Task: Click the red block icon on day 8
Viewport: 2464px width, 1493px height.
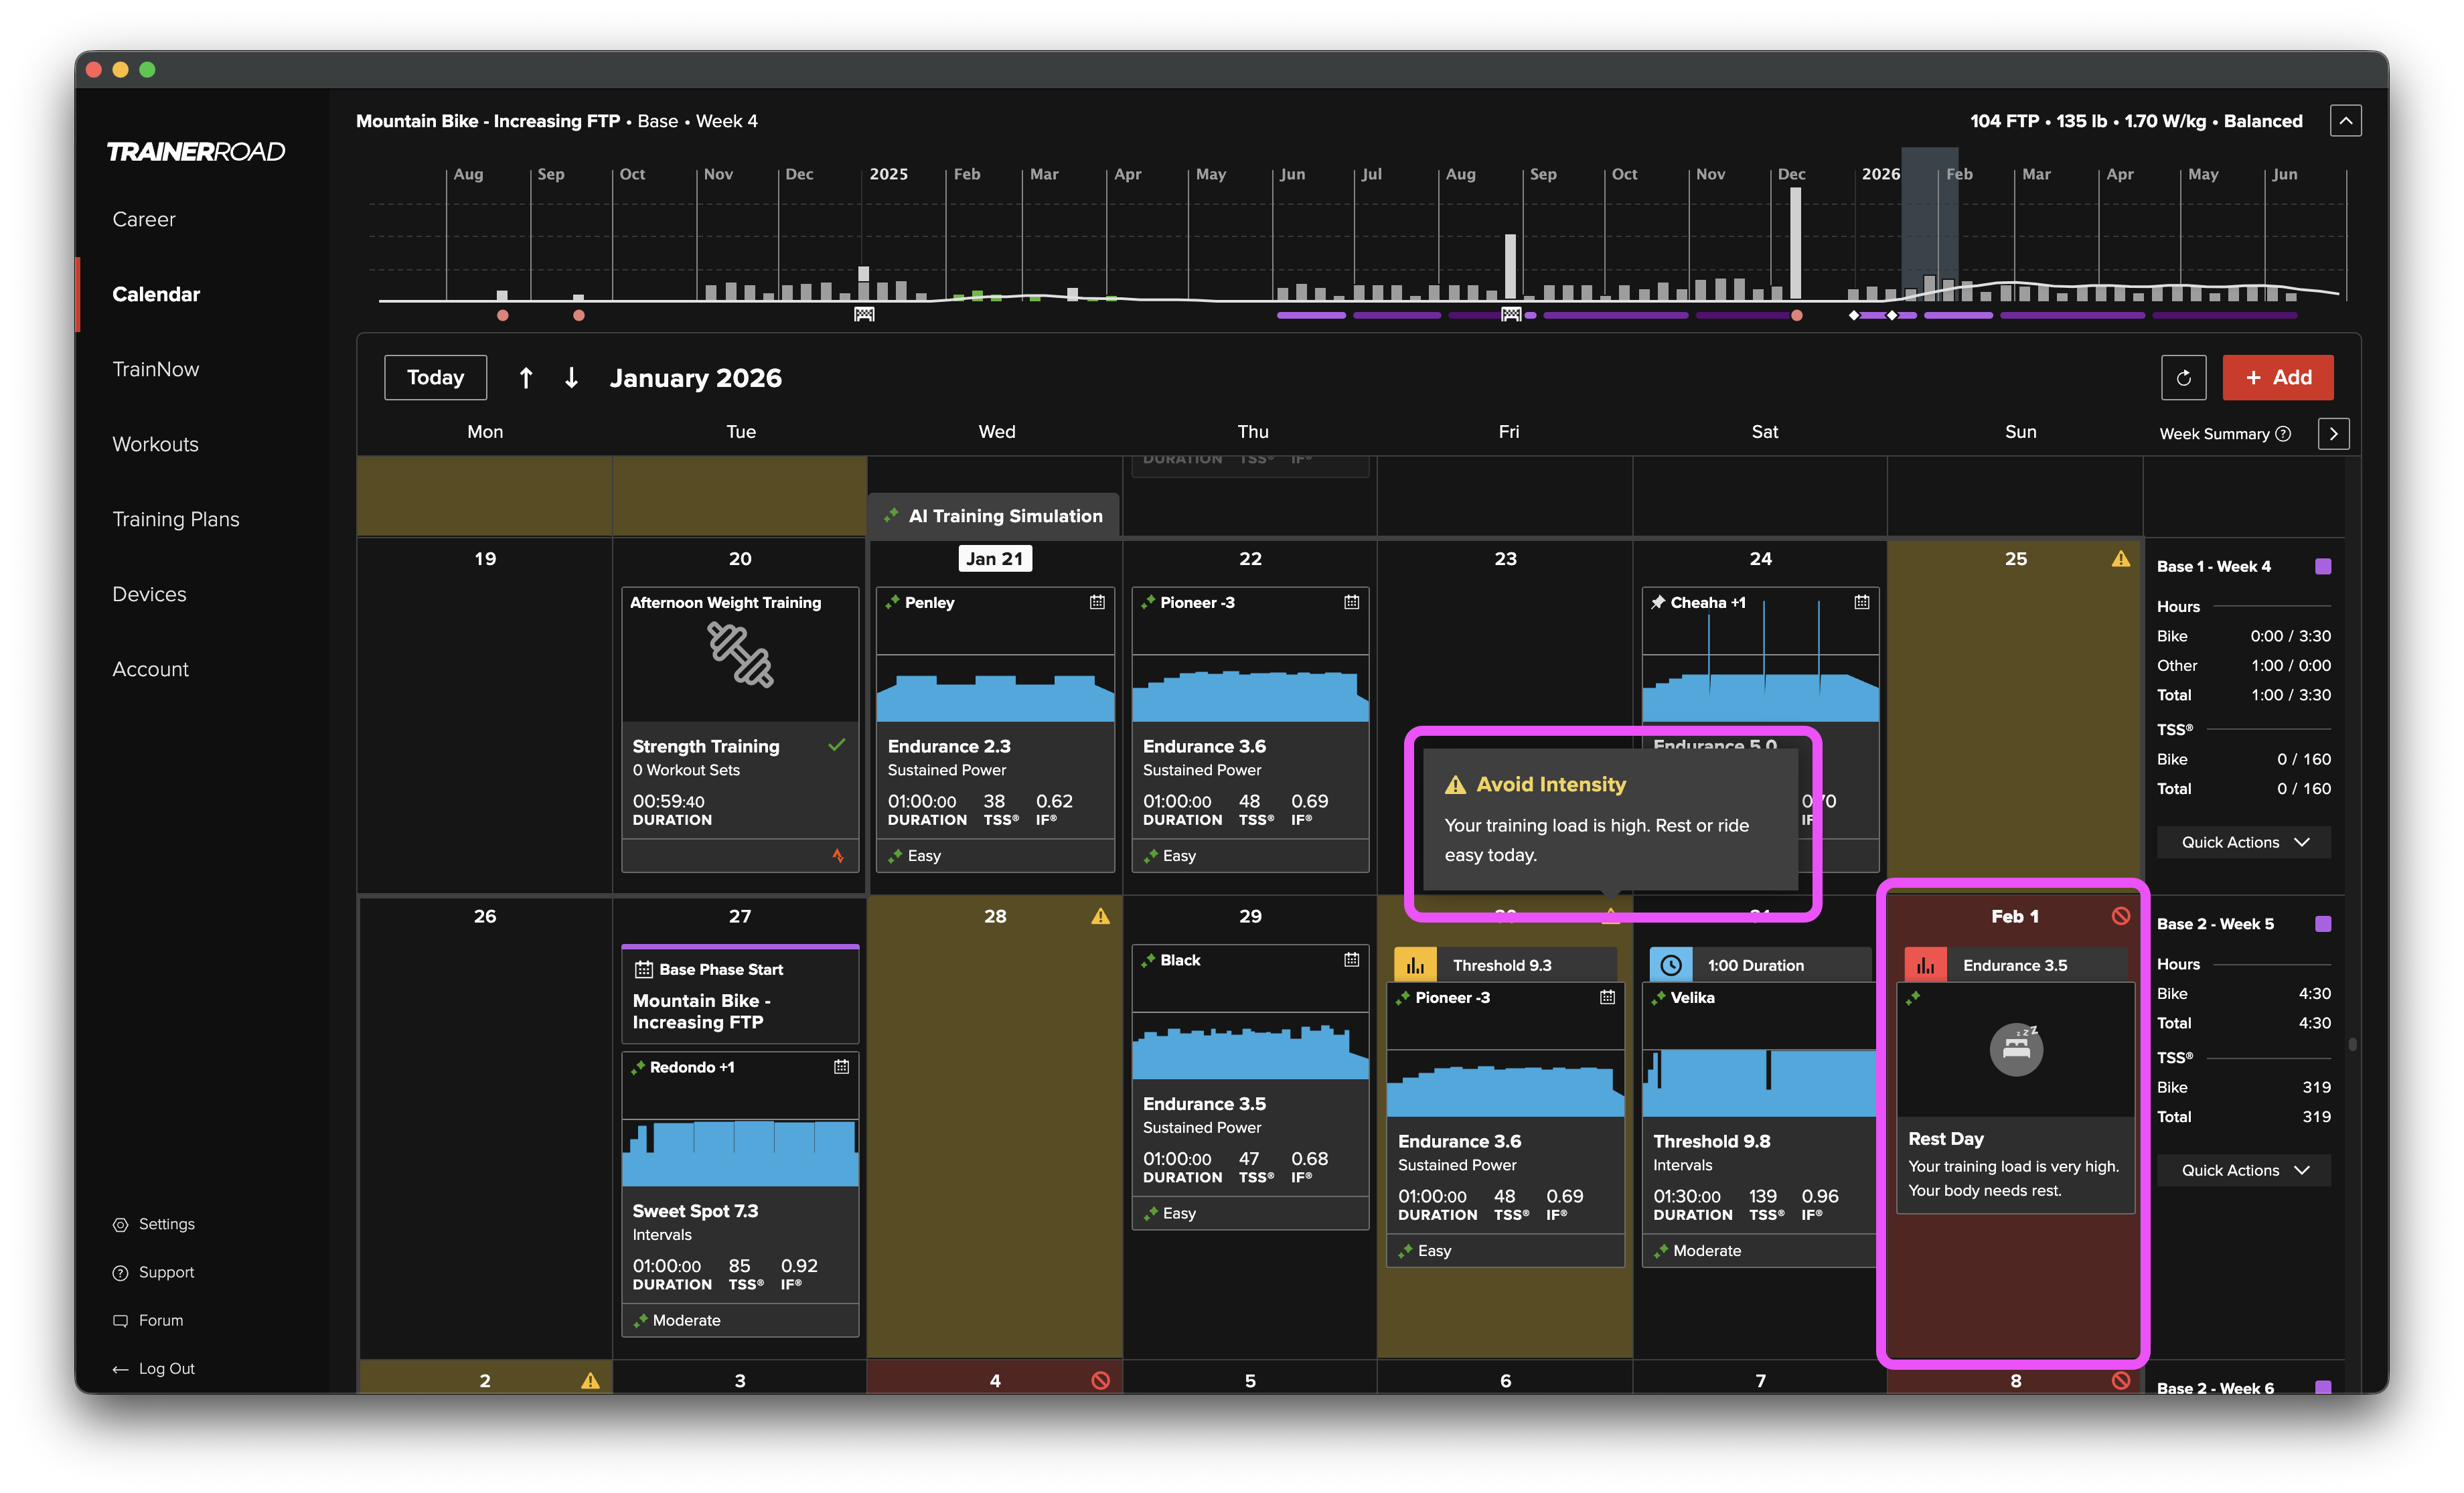Action: coord(2120,1380)
